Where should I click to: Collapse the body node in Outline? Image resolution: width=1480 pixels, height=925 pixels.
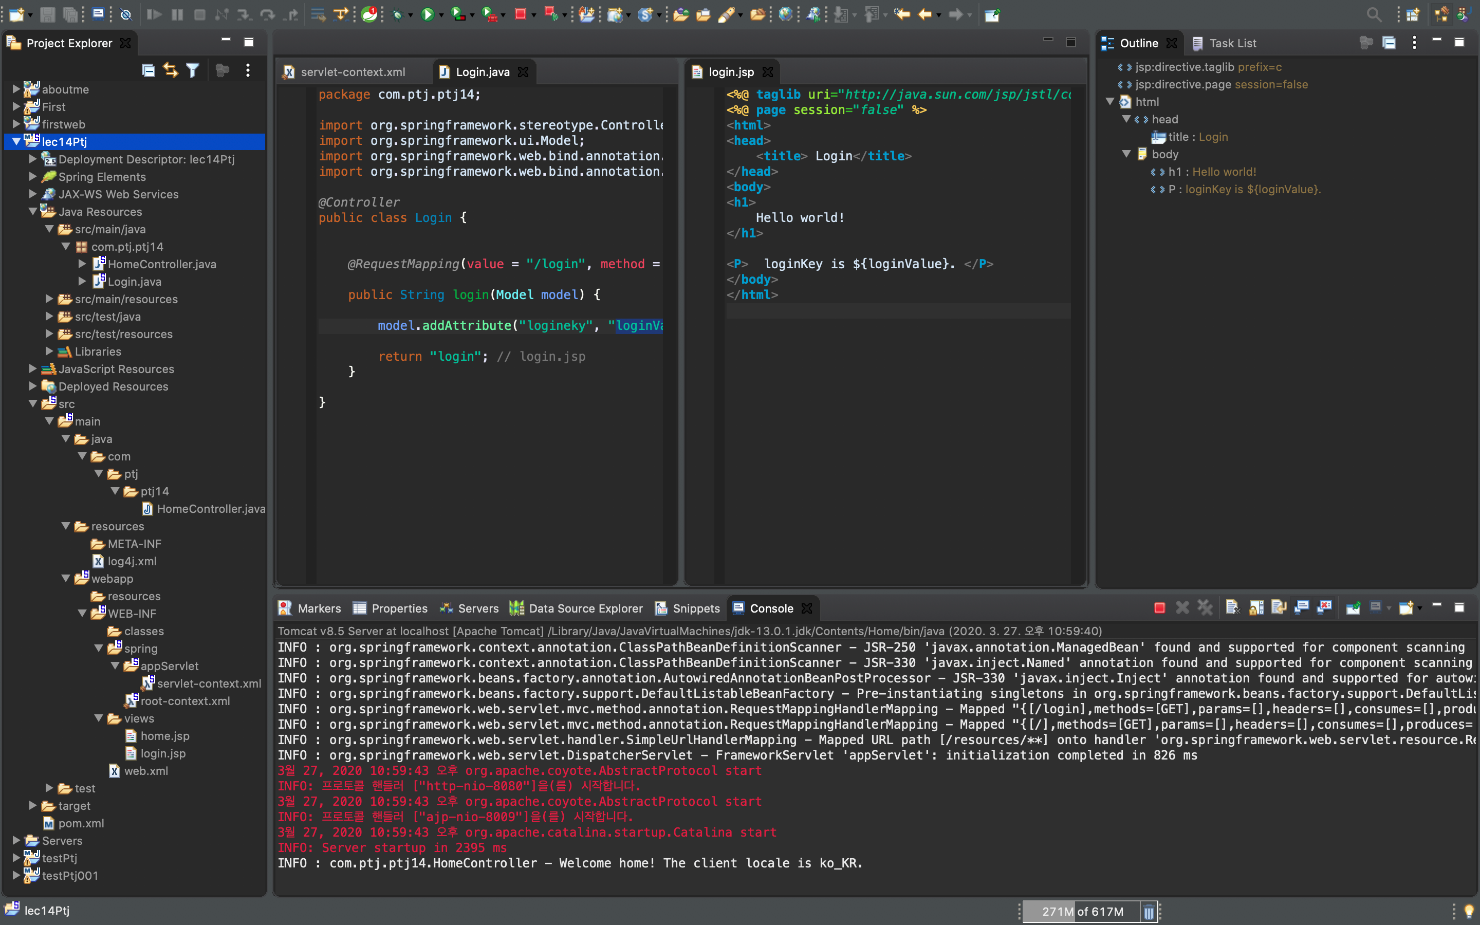1126,154
